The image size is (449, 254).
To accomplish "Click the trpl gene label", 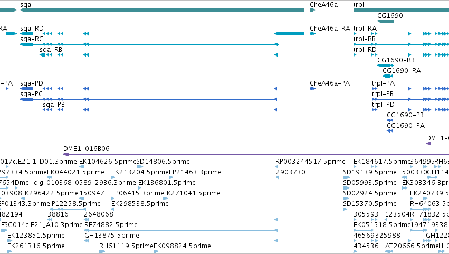I will tap(358, 5).
